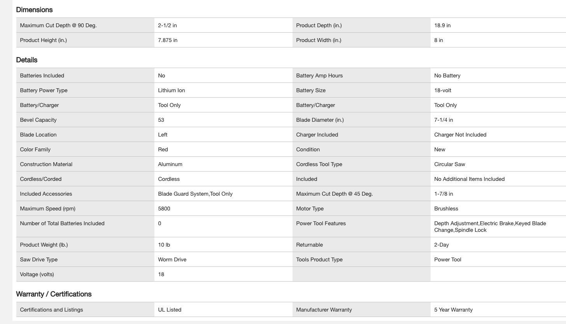
Task: Click the Power Tool Features value text
Action: [x=490, y=226]
